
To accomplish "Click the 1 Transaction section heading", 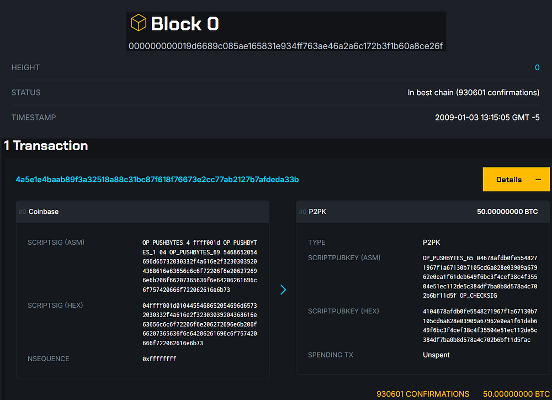I will coord(46,146).
